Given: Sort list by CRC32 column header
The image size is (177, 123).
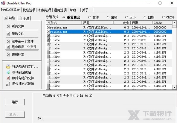Looking at the screenshot, I should [x=162, y=23].
